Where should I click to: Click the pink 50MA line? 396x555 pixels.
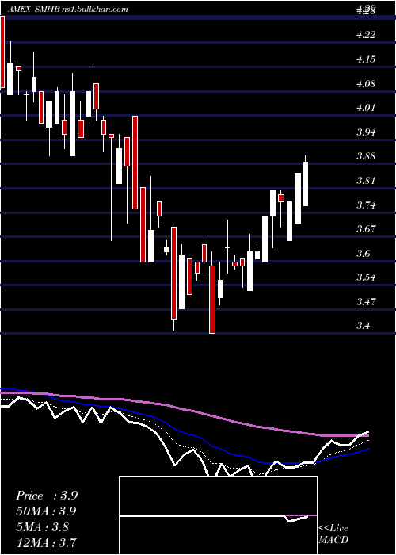click(x=184, y=409)
